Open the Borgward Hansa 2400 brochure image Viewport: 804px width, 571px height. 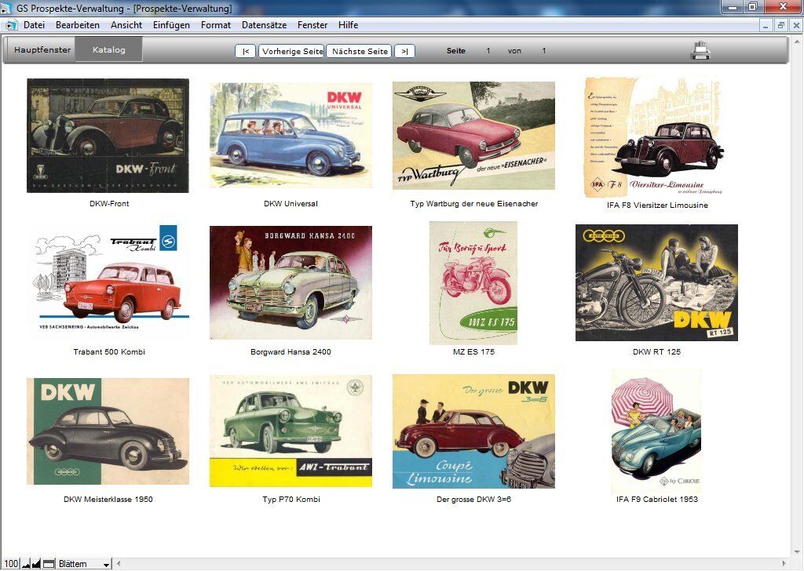[x=291, y=282]
